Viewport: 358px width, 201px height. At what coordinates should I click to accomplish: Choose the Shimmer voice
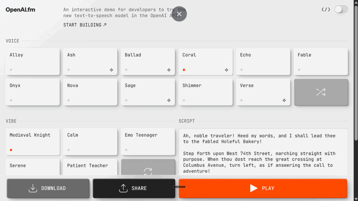tap(206, 92)
